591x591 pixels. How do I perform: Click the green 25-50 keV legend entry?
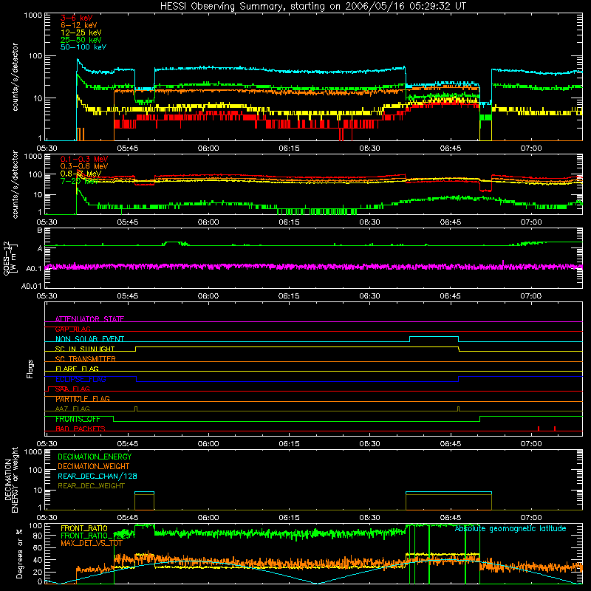click(81, 40)
